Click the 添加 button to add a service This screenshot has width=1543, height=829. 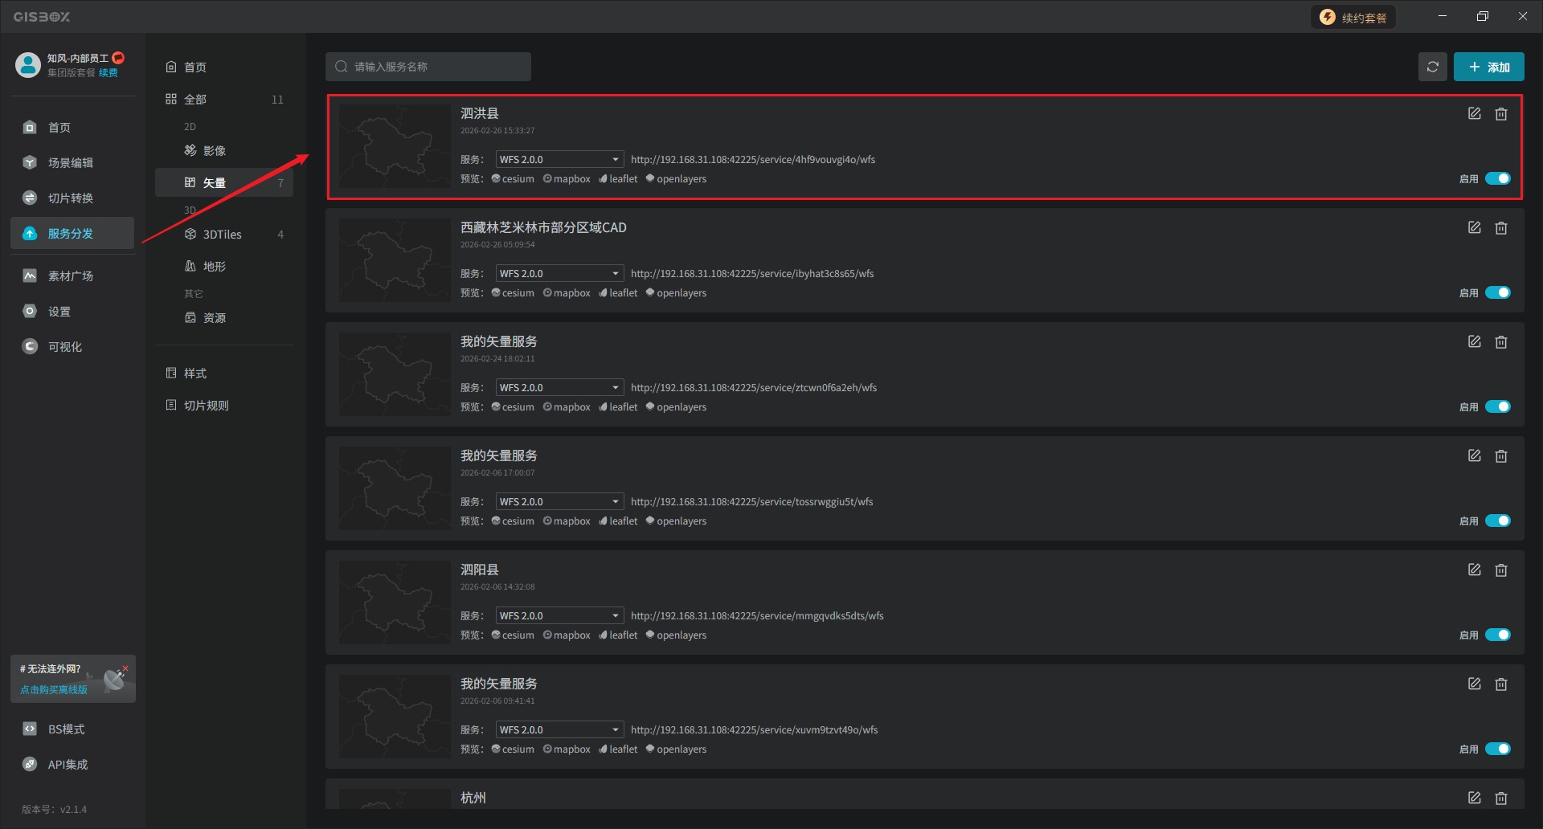tap(1488, 67)
